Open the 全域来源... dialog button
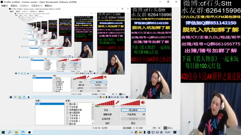241x135 pixels. point(108,119)
